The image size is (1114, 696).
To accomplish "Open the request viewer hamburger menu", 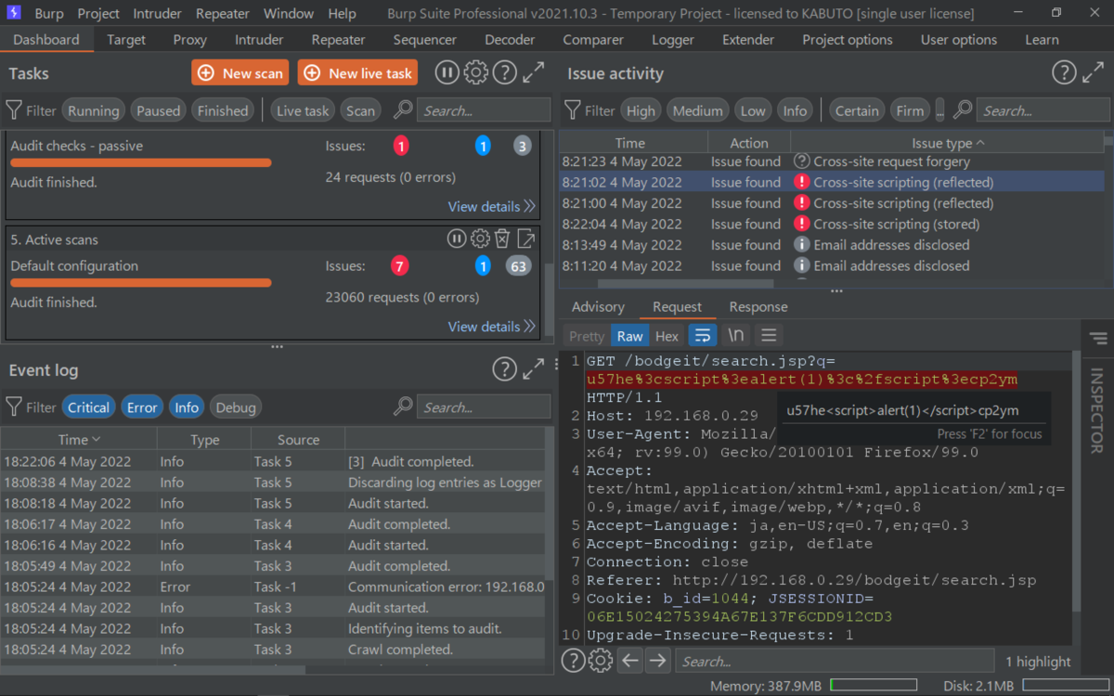I will click(769, 335).
